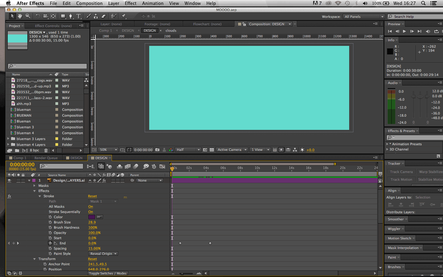443x277 pixels.
Task: Select the Brush tool
Action: (x=89, y=16)
